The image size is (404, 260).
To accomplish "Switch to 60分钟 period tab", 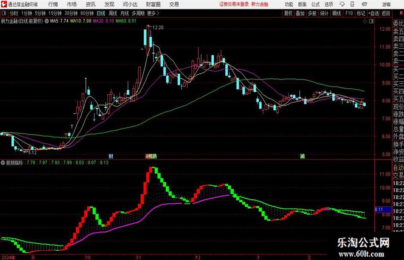I will (87, 13).
